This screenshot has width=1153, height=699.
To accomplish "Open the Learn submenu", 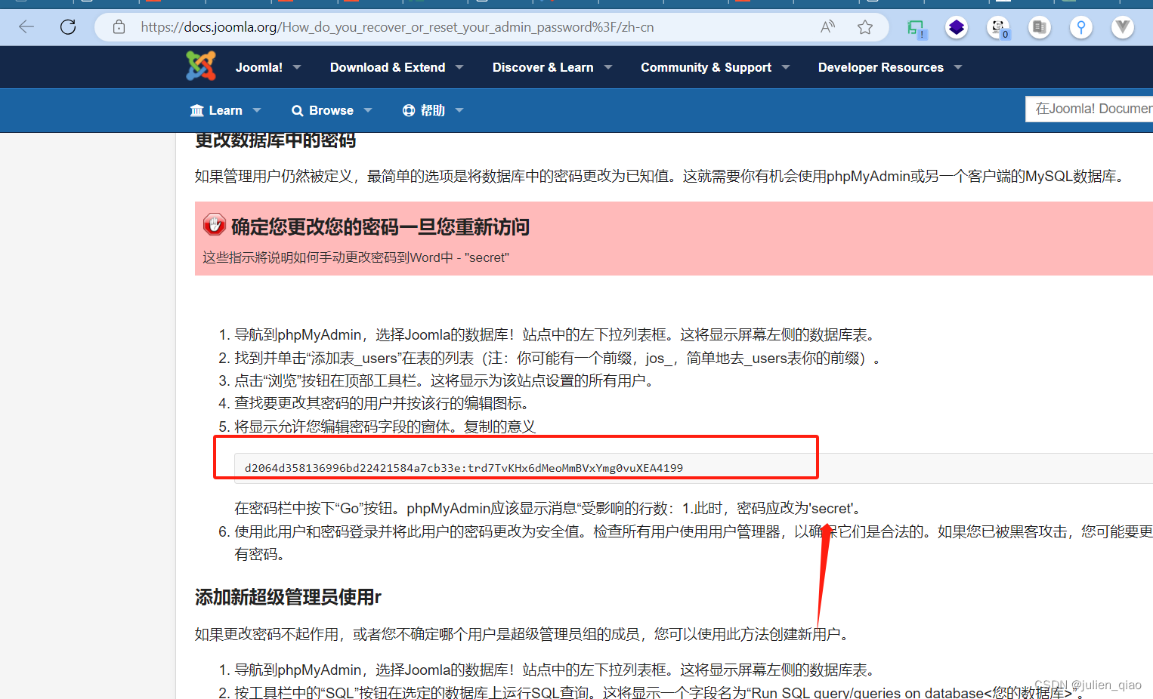I will click(225, 110).
